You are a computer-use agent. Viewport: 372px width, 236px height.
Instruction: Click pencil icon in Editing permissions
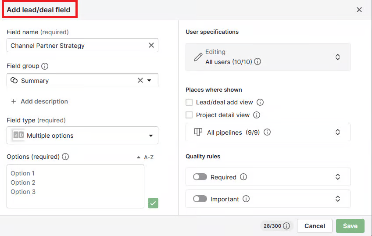[x=198, y=57]
